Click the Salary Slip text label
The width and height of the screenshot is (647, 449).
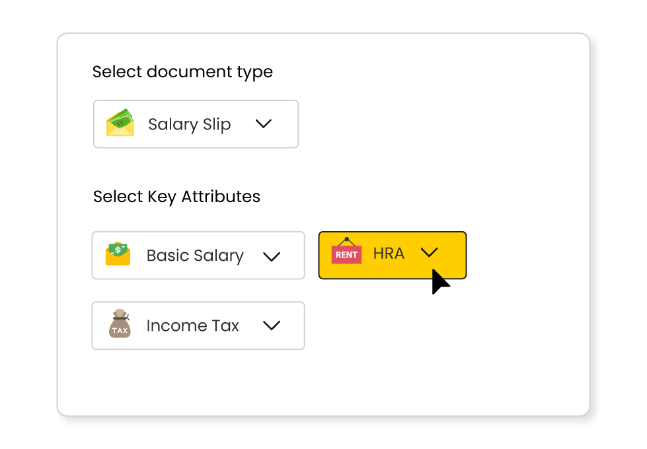[189, 124]
